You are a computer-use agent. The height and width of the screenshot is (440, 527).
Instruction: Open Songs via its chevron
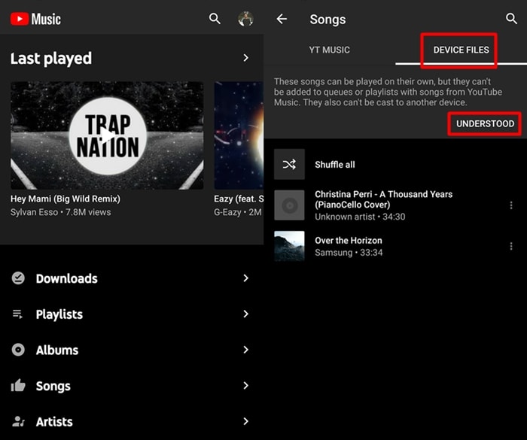245,385
